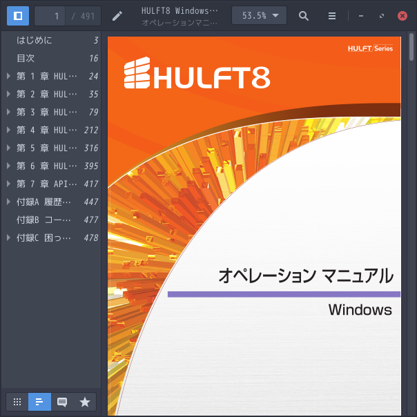Image resolution: width=417 pixels, height=417 pixels.
Task: Click the current page number field
Action: point(50,16)
